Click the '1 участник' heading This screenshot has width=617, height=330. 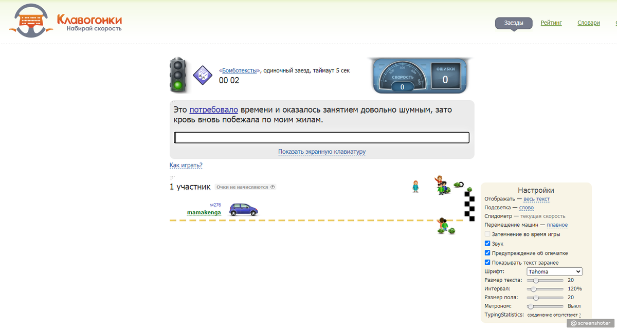pos(190,187)
